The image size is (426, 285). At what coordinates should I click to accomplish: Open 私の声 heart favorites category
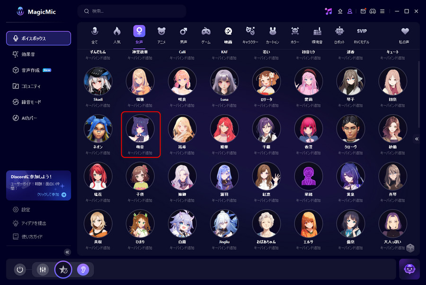(405, 31)
